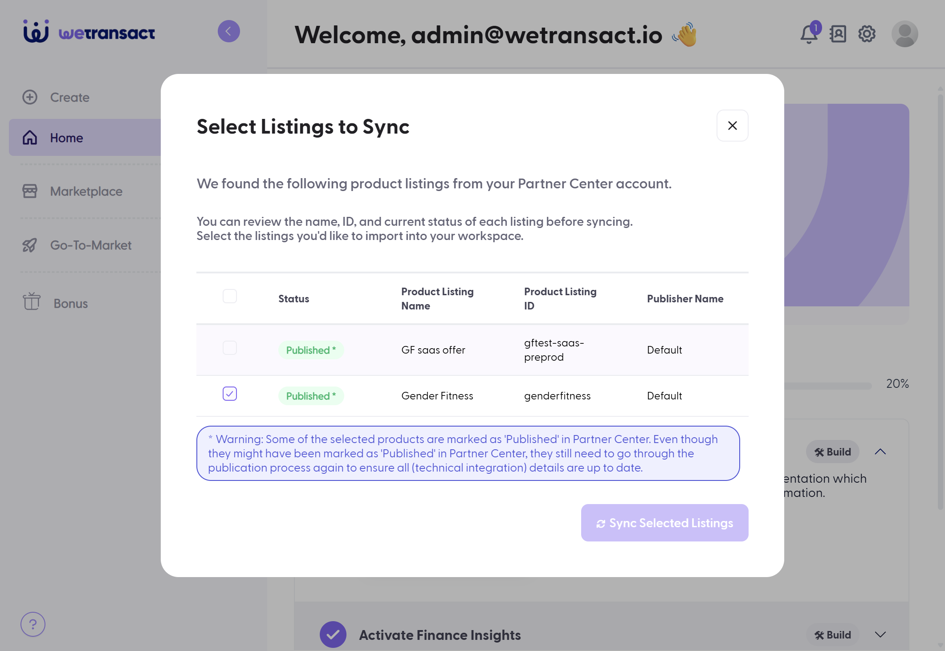
Task: Click the Create plus circle icon
Action: tap(30, 97)
